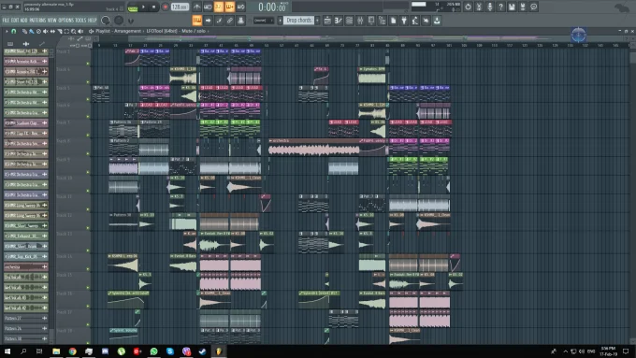
Task: Toggle the Metronome button
Action: [x=196, y=7]
